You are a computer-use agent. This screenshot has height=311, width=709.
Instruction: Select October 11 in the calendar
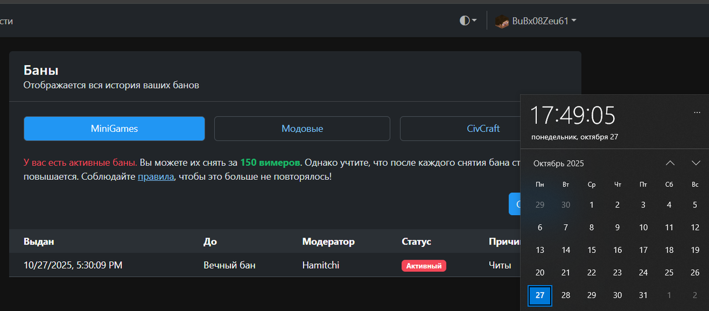tap(669, 227)
